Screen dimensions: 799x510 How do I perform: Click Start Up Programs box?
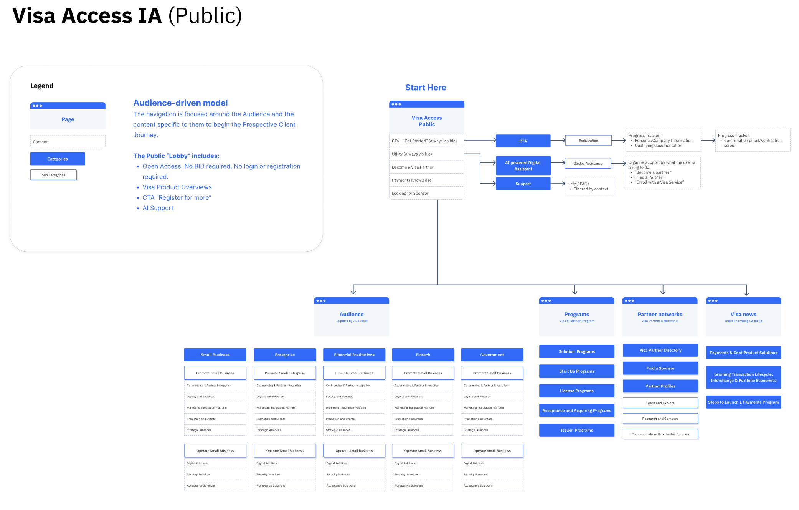pos(577,371)
